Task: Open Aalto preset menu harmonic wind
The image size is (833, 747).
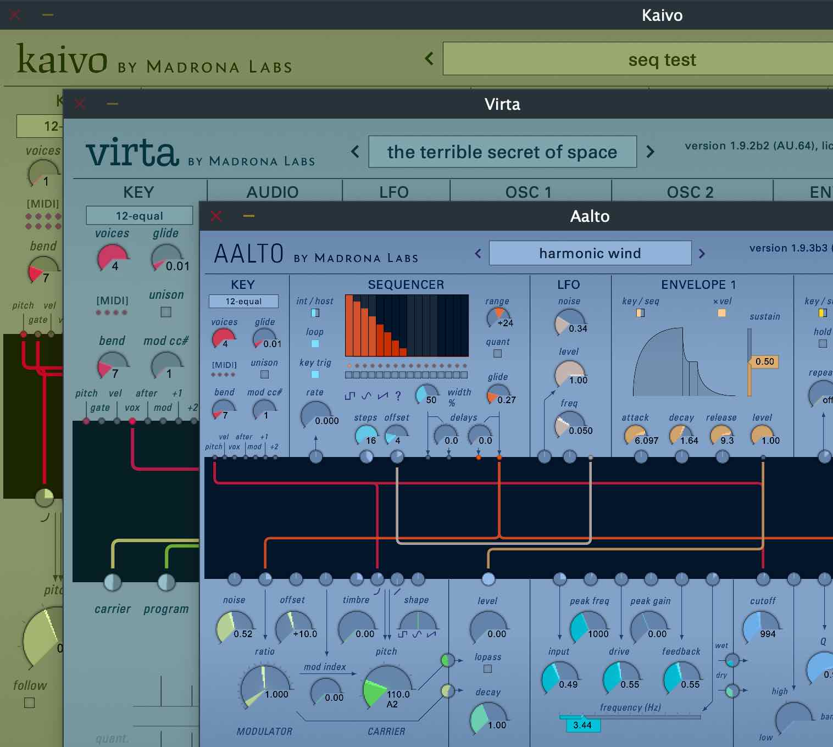Action: (590, 253)
